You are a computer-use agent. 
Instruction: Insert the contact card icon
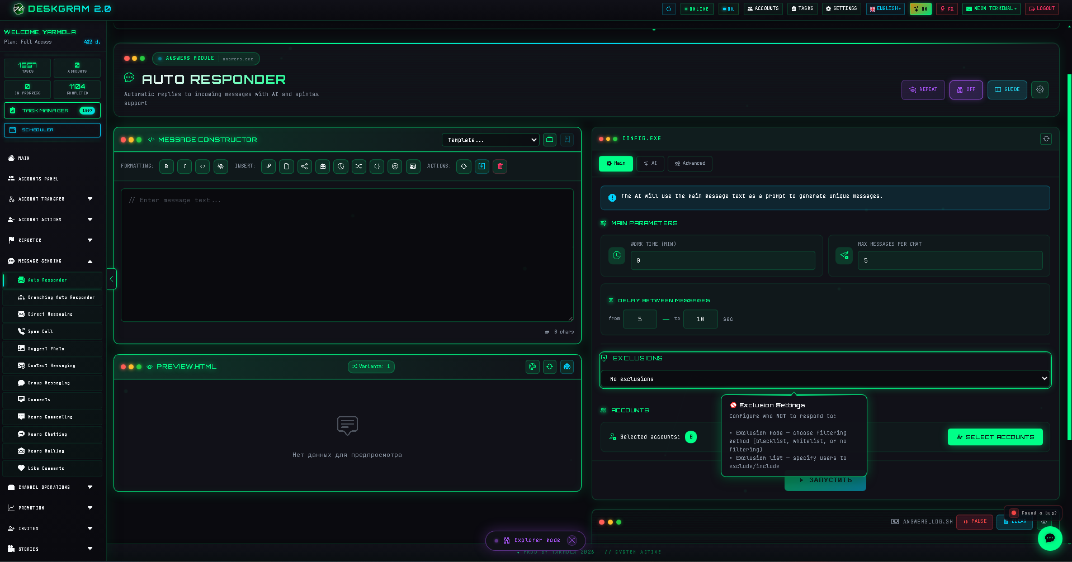pos(413,166)
